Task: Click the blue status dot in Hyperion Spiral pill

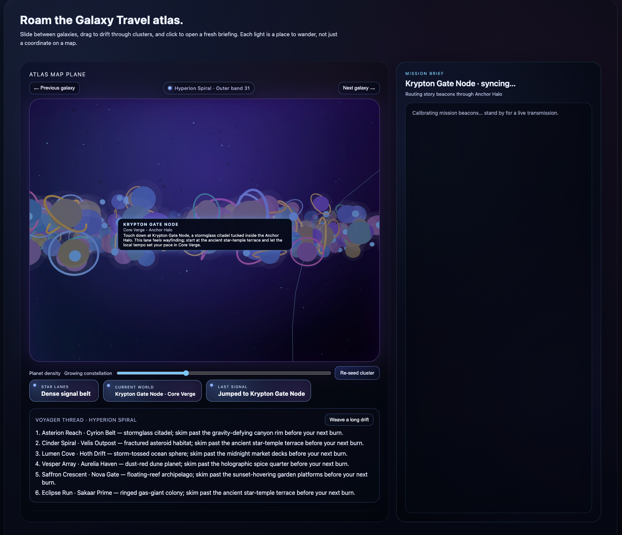Action: point(170,88)
